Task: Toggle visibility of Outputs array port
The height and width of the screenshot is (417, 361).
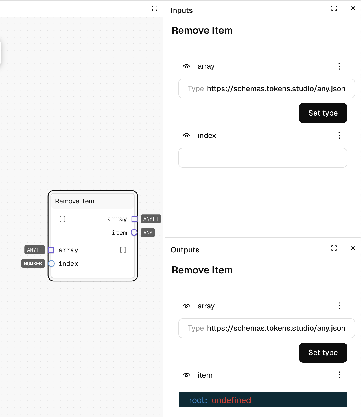Action: (186, 306)
